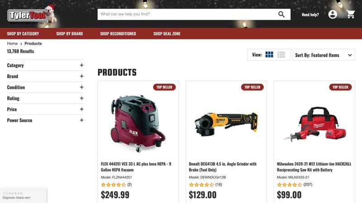The width and height of the screenshot is (362, 203).
Task: Click the Need help? link
Action: click(310, 14)
